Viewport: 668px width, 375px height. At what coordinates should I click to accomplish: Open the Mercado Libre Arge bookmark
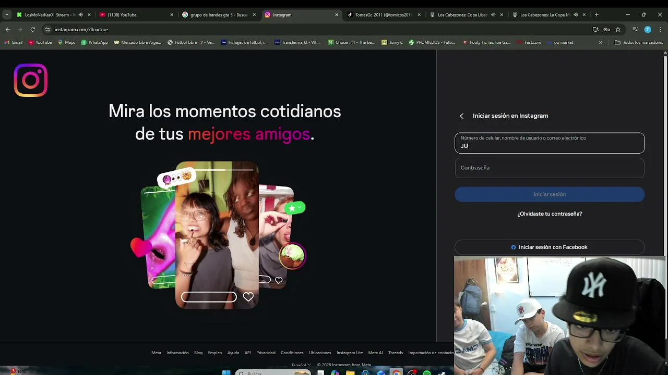tap(137, 42)
